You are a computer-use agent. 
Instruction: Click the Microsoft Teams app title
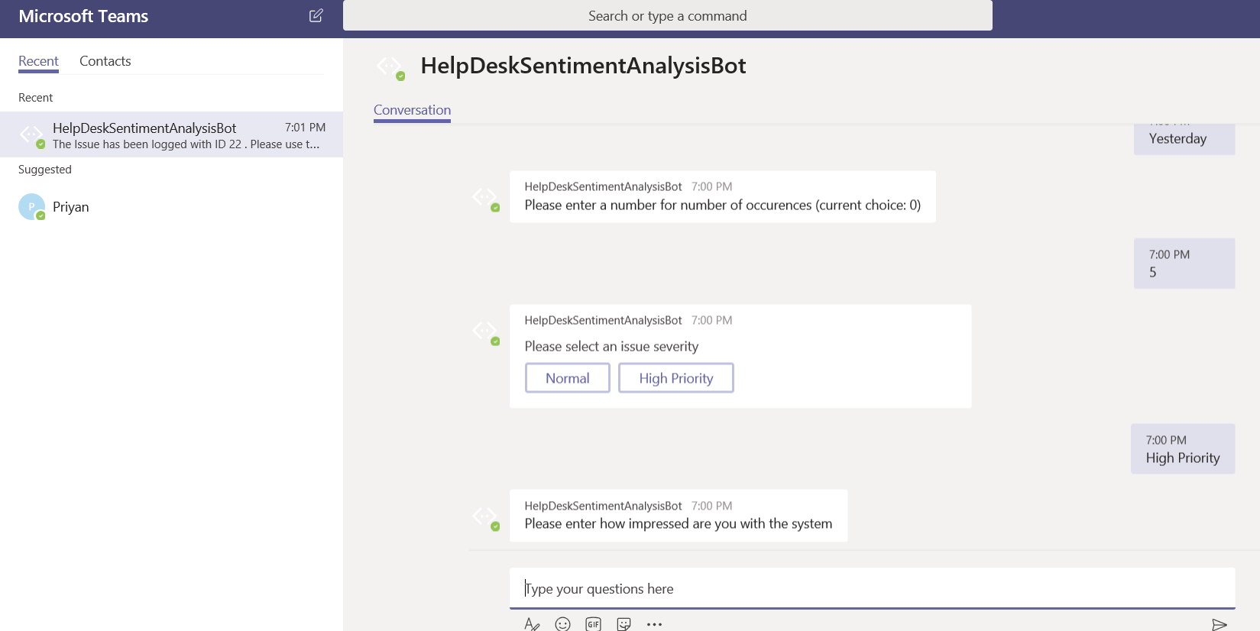click(83, 16)
